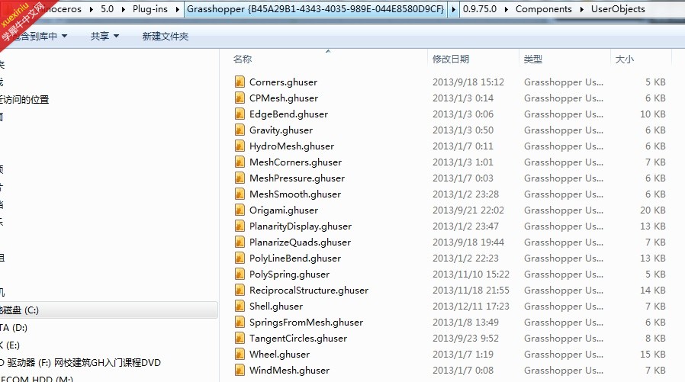Click the MeshPressure.ghuser file icon
This screenshot has height=382, width=685.
[240, 178]
